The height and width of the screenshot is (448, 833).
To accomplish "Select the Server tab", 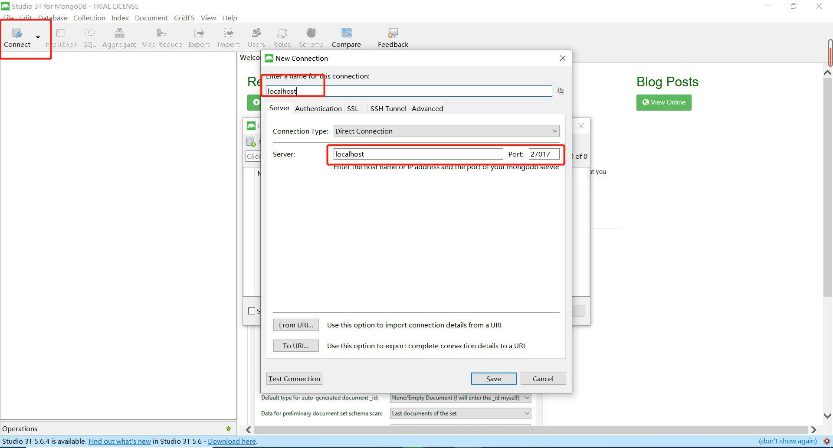I will 279,108.
